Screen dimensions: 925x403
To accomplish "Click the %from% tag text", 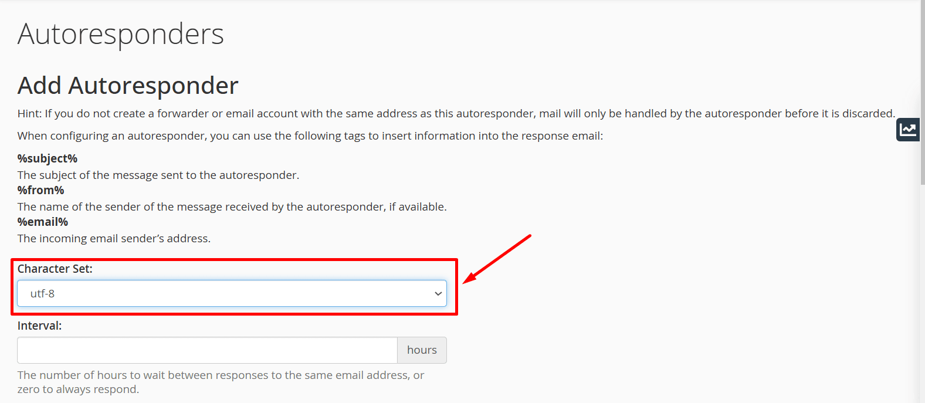I will pyautogui.click(x=40, y=189).
